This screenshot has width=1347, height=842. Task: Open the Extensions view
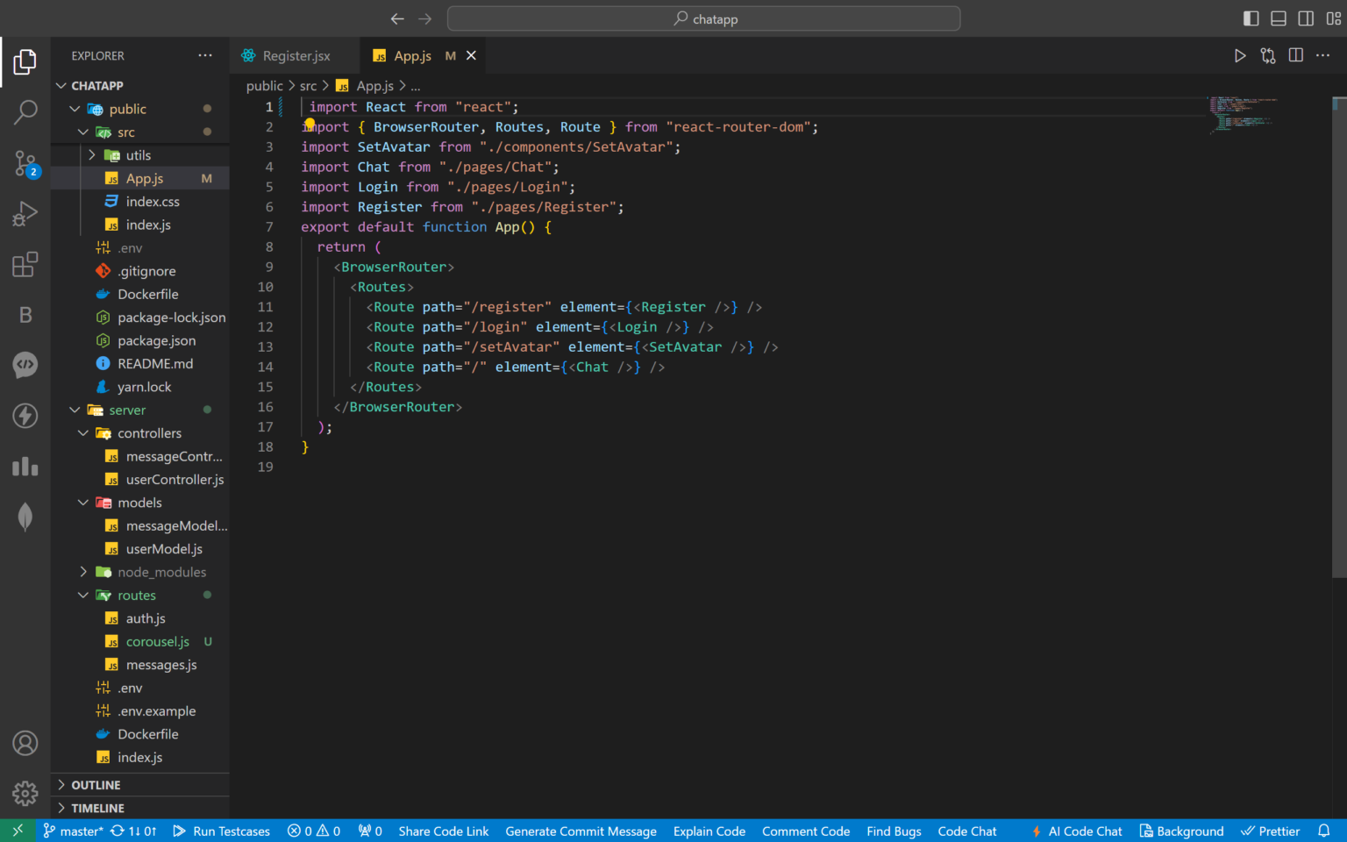coord(25,264)
